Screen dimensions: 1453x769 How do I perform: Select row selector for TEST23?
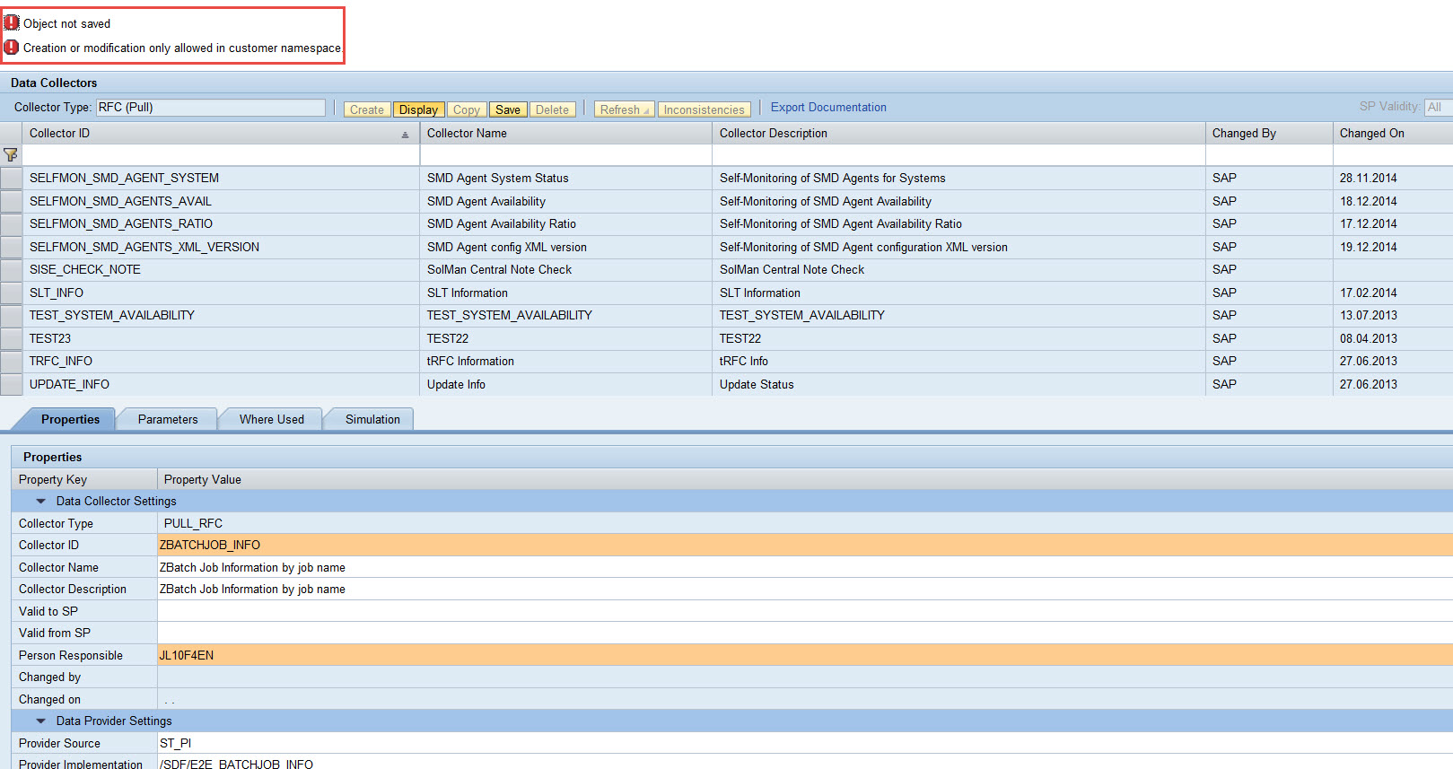[x=11, y=338]
